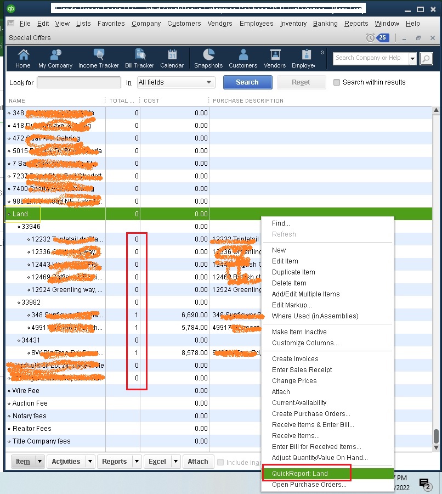Open the Reports menu in the menu bar
This screenshot has width=442, height=494.
(356, 24)
